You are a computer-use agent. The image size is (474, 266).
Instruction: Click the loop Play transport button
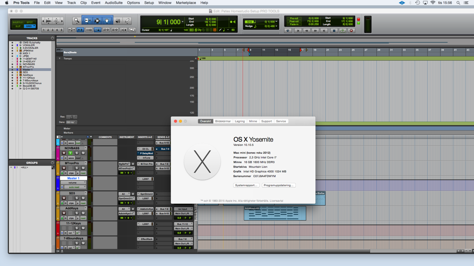tap(343, 30)
